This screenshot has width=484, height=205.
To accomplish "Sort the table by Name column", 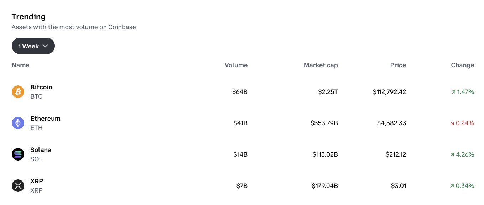I will click(x=20, y=65).
